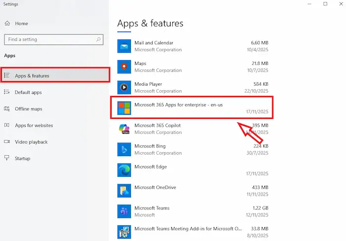This screenshot has width=346, height=241.
Task: Click the Mail and Calendar app icon
Action: point(124,46)
